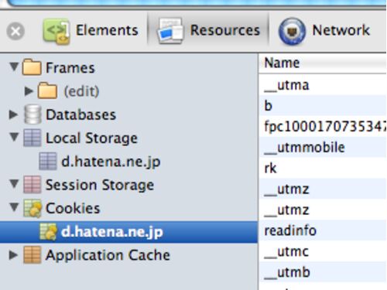Viewport: 387px width, 290px height.
Task: Select the first __utmz cookie row
Action: click(x=323, y=189)
